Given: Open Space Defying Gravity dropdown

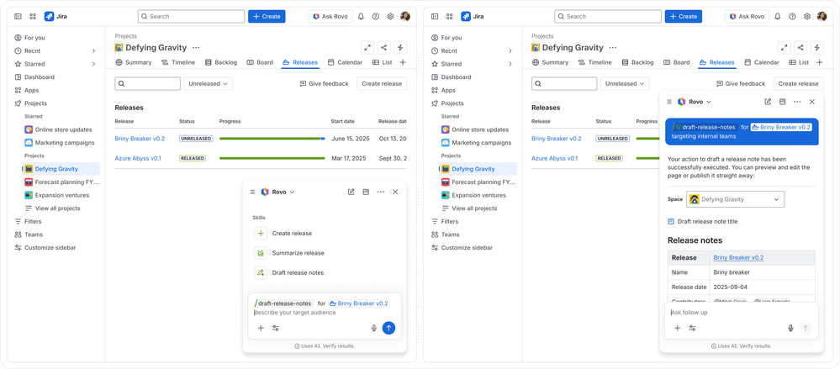Looking at the screenshot, I should coord(735,199).
